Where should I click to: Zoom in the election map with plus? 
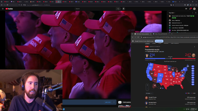pos(147,85)
